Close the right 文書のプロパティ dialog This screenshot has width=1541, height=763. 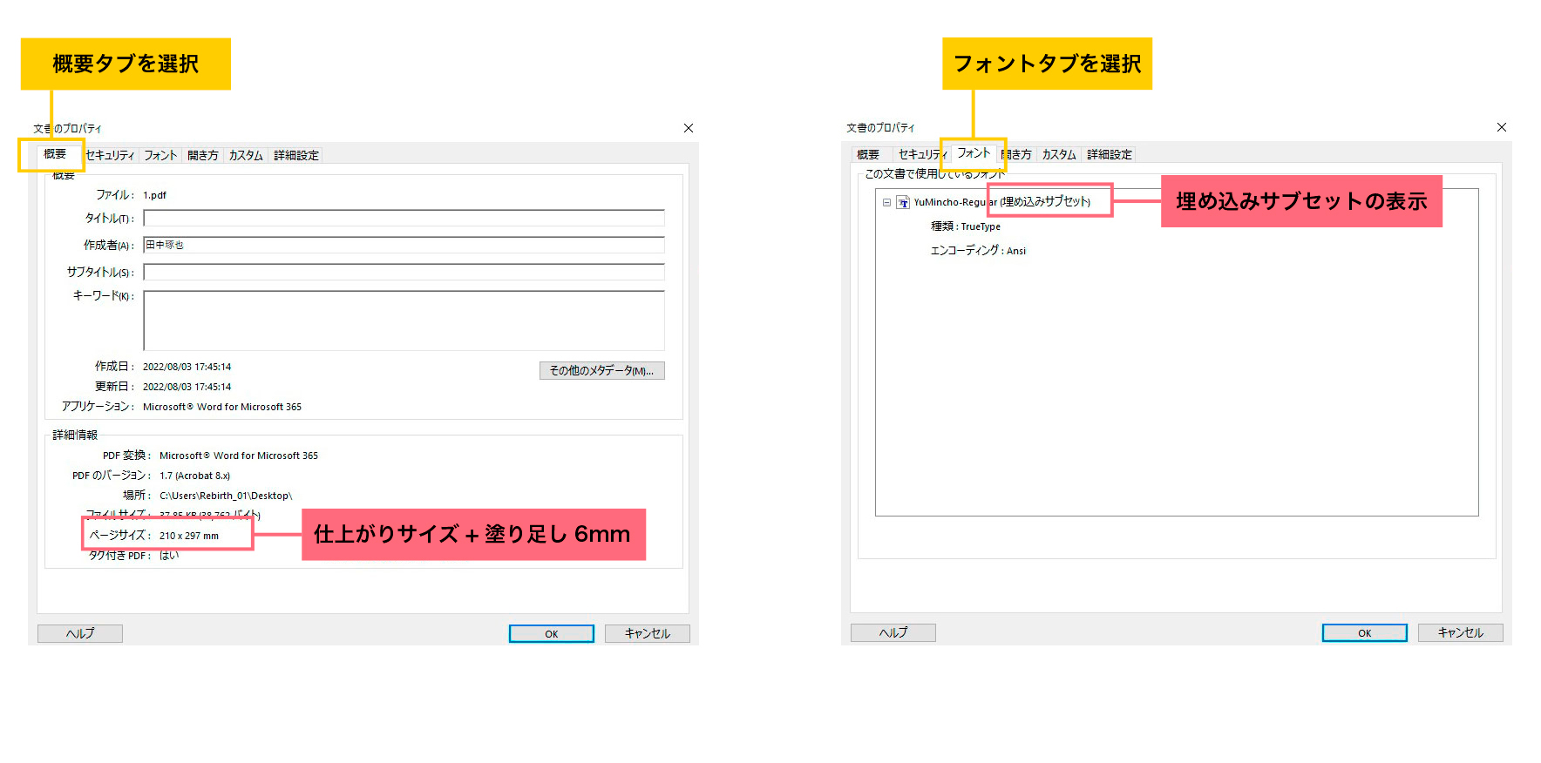point(1502,127)
